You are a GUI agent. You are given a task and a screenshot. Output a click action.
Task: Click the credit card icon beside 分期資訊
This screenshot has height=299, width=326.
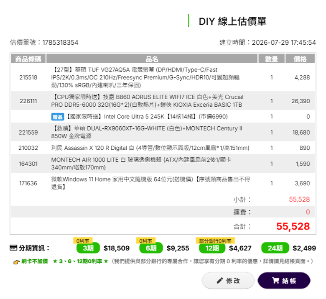pyautogui.click(x=13, y=248)
